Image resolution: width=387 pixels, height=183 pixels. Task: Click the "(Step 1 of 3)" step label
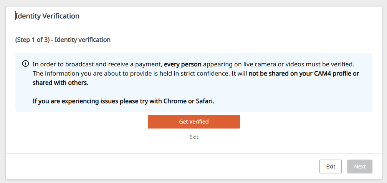[x=32, y=40]
